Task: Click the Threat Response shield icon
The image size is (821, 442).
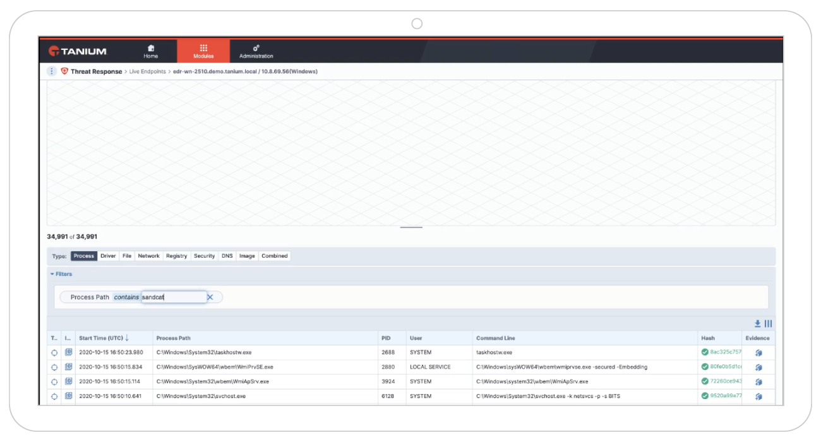Action: click(x=64, y=71)
